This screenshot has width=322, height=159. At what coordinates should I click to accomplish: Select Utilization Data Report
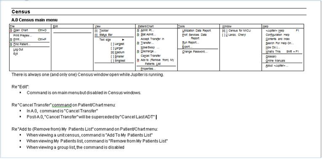point(196,31)
